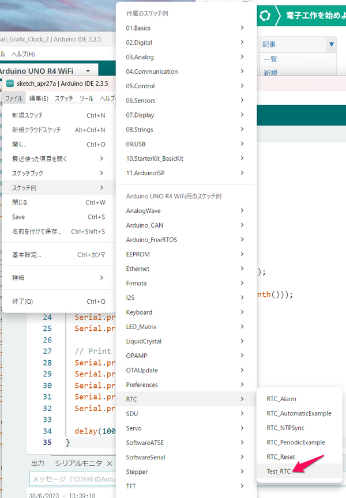
Task: Open Ethernet examples submenu
Action: coord(186,269)
